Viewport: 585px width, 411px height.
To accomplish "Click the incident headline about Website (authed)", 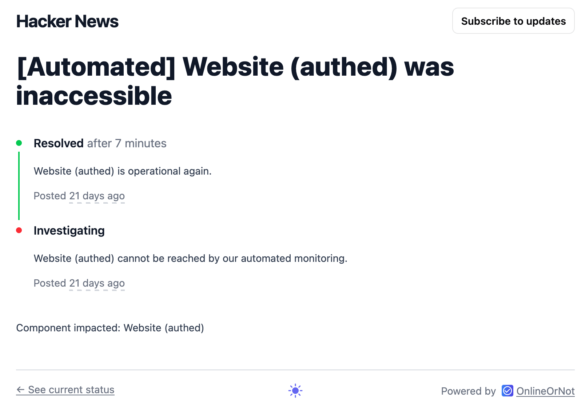I will click(x=235, y=81).
